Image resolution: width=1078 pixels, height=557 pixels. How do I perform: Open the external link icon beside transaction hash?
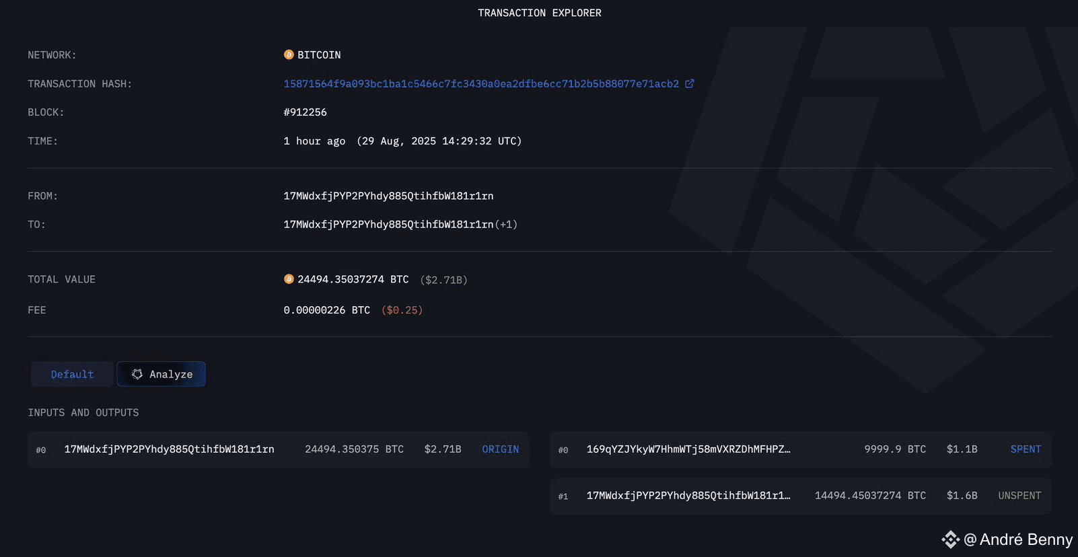pyautogui.click(x=689, y=83)
